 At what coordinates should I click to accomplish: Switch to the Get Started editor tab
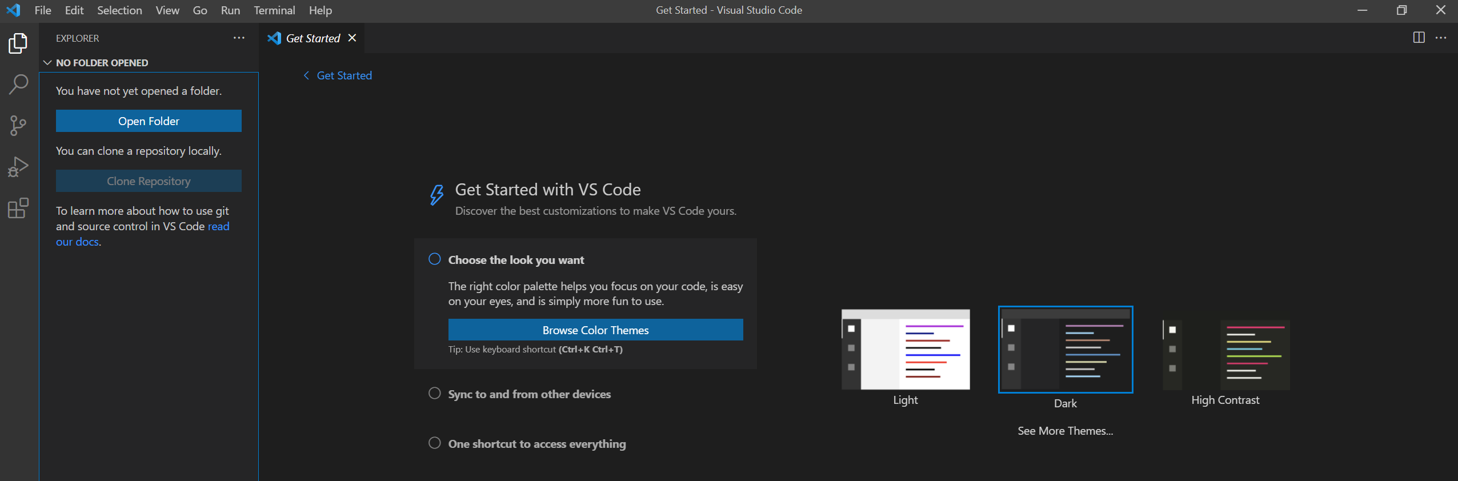(313, 38)
